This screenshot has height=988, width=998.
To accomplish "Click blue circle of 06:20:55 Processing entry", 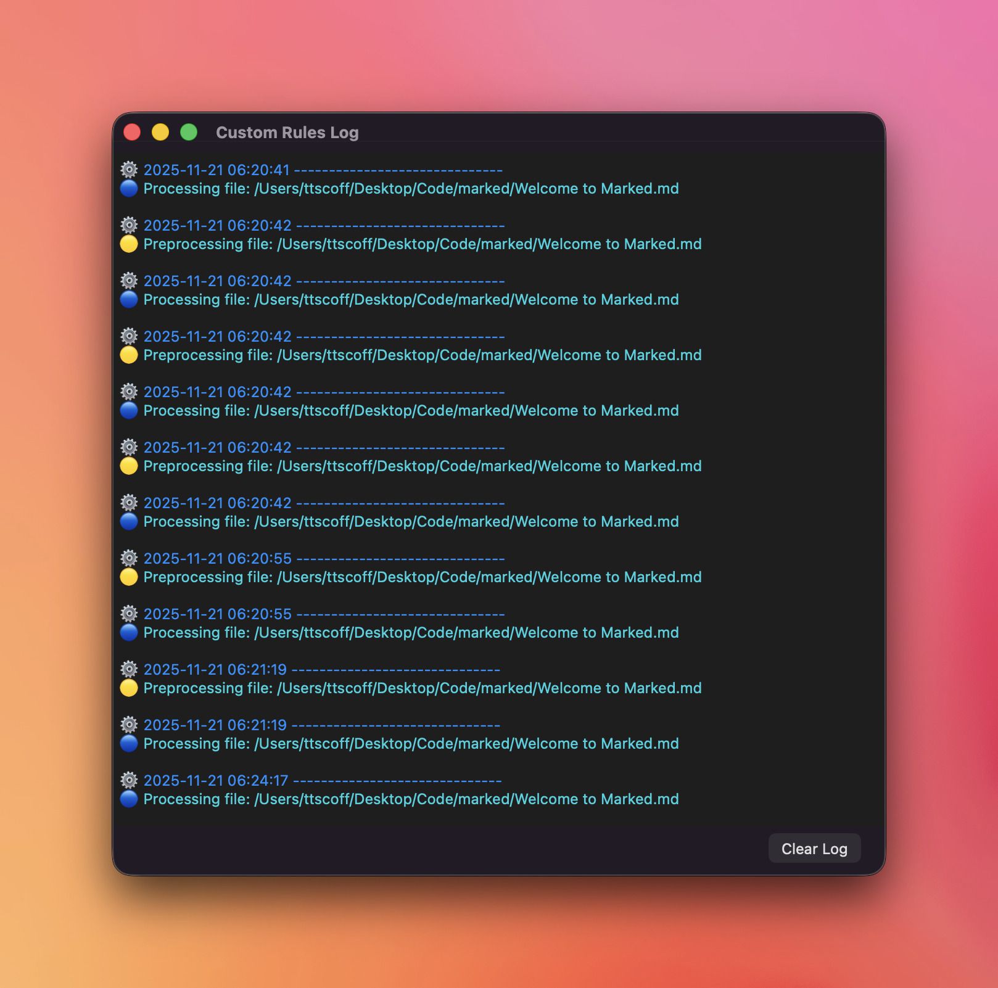I will (129, 633).
